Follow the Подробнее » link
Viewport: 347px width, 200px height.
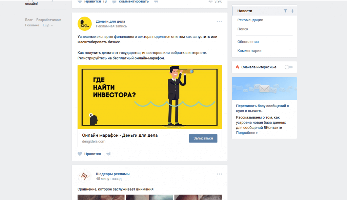coord(247,133)
